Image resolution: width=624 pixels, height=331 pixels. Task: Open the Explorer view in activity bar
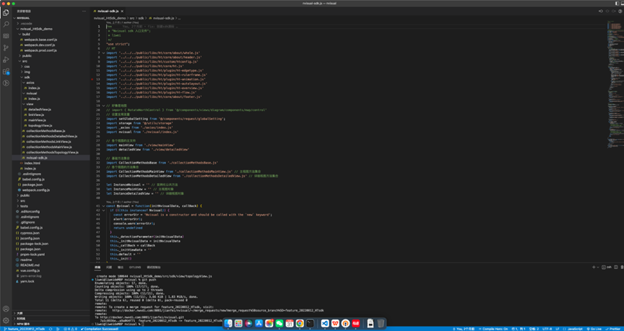point(6,12)
